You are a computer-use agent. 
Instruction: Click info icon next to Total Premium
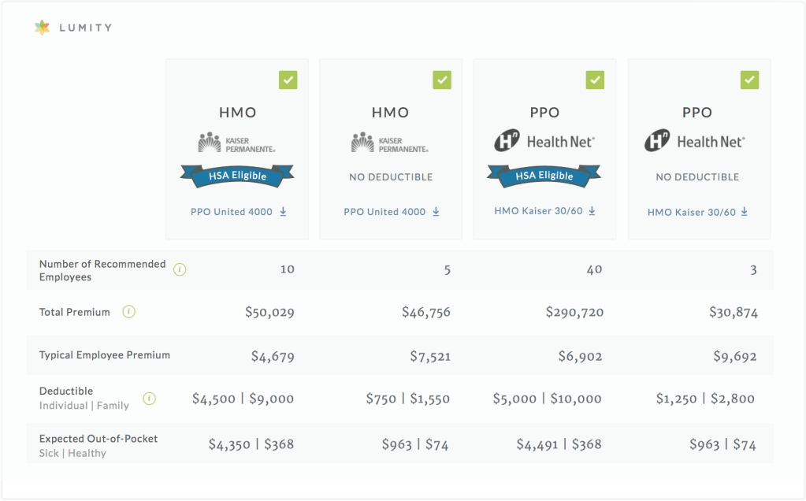129,312
